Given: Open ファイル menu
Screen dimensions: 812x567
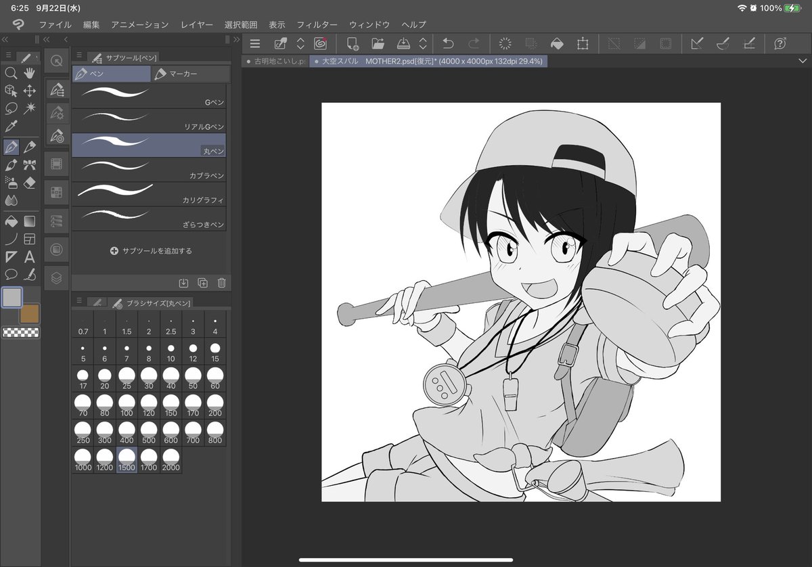Looking at the screenshot, I should coord(55,24).
